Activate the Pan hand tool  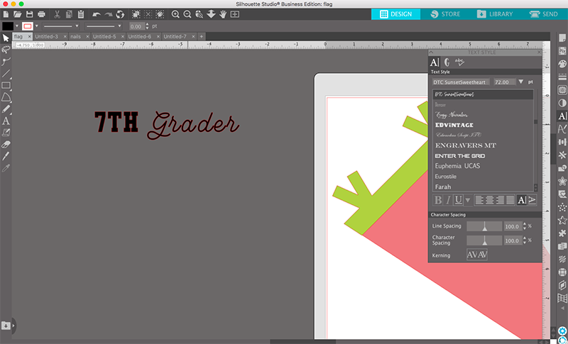click(223, 14)
